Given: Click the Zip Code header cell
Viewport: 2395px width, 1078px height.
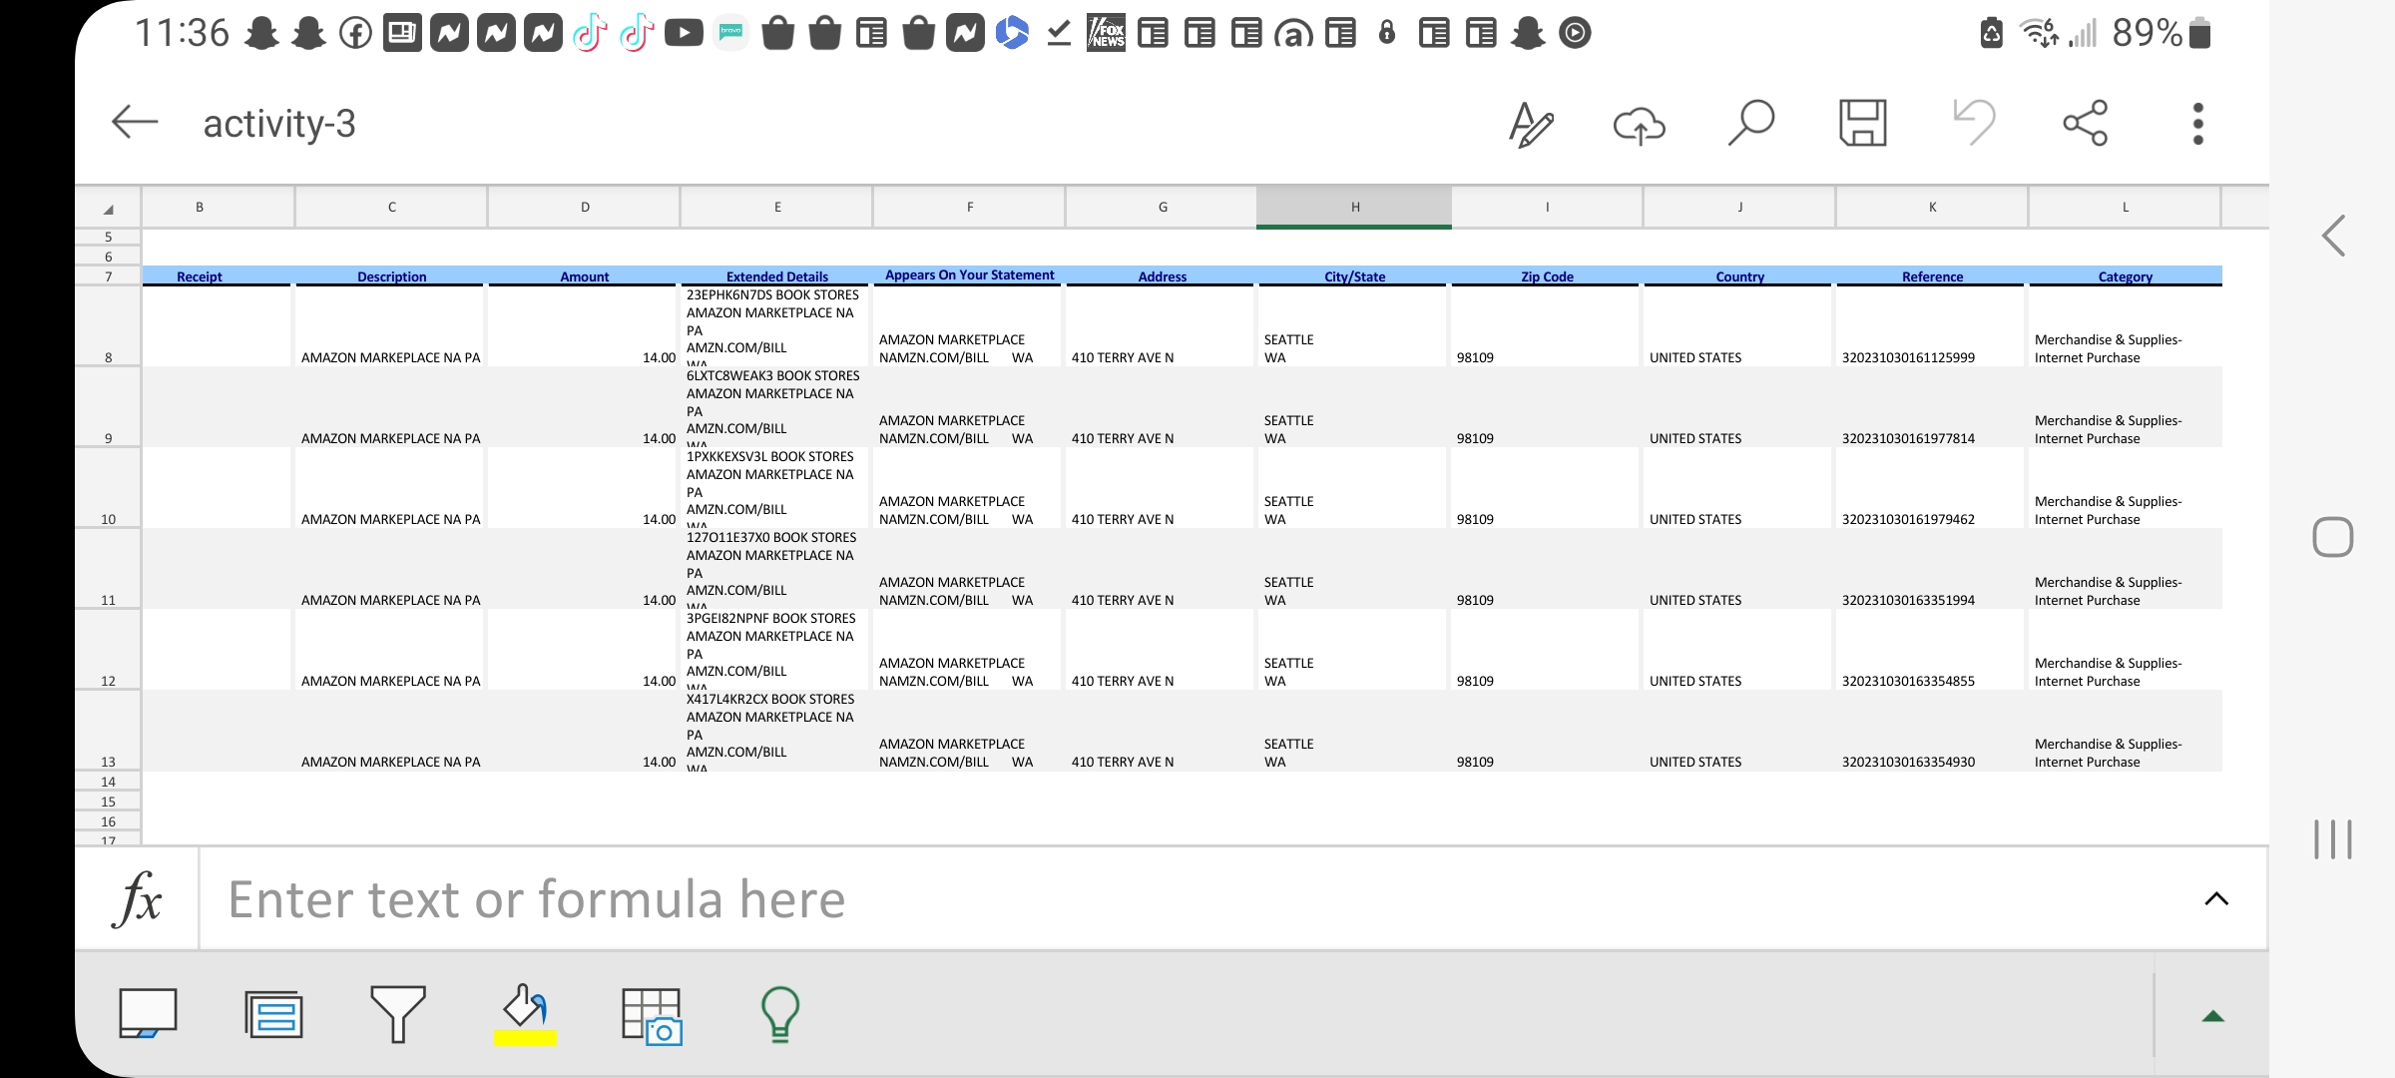Looking at the screenshot, I should [x=1548, y=276].
